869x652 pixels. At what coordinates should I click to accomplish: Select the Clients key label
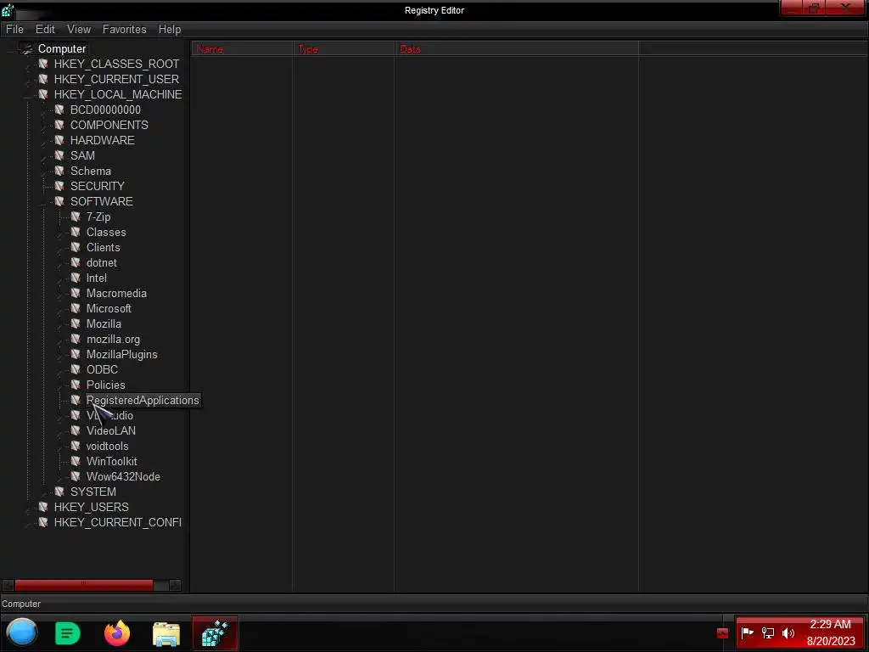[103, 247]
